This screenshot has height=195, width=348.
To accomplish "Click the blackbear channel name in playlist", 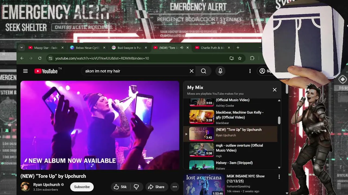I will (222, 123).
